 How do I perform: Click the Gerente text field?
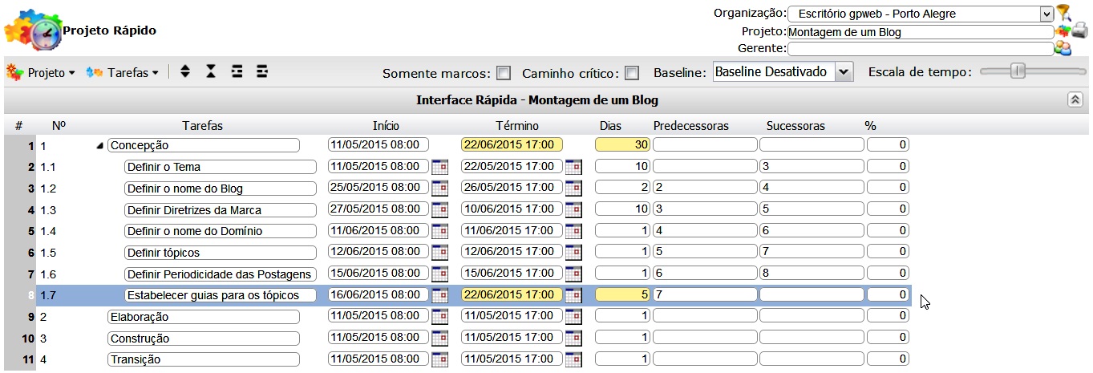click(920, 49)
